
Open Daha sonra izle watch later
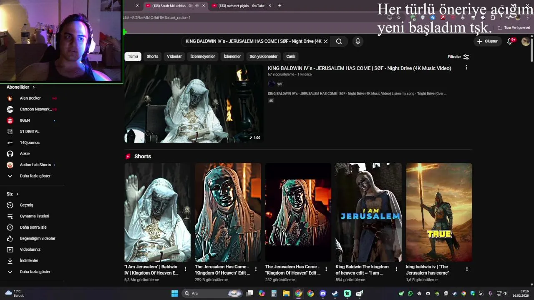click(32, 227)
